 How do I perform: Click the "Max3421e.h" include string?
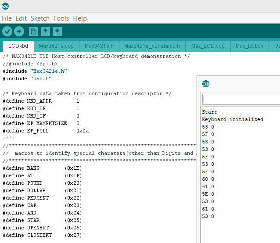point(49,71)
